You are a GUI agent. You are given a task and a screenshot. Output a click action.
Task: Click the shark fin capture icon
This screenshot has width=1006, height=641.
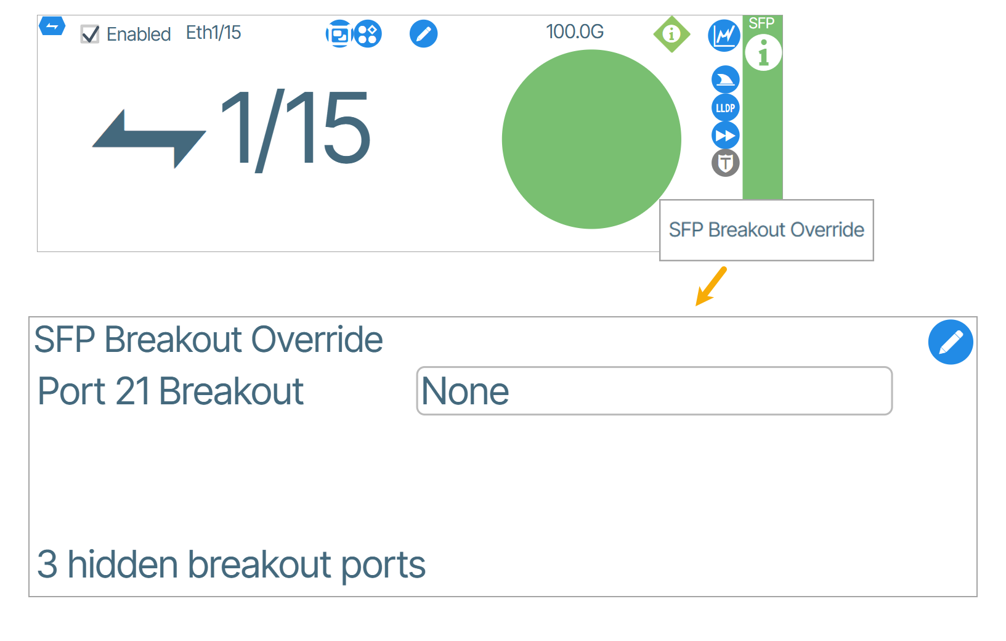pos(725,80)
